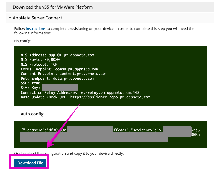Image resolution: width=214 pixels, height=170 pixels.
Task: Click the Comms Endpoint entry
Action: coord(60,69)
